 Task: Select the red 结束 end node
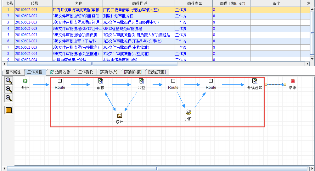[293, 81]
